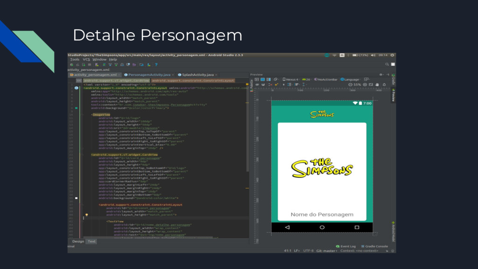
Task: Click the yellow lightbulb intention icon
Action: tap(86, 215)
